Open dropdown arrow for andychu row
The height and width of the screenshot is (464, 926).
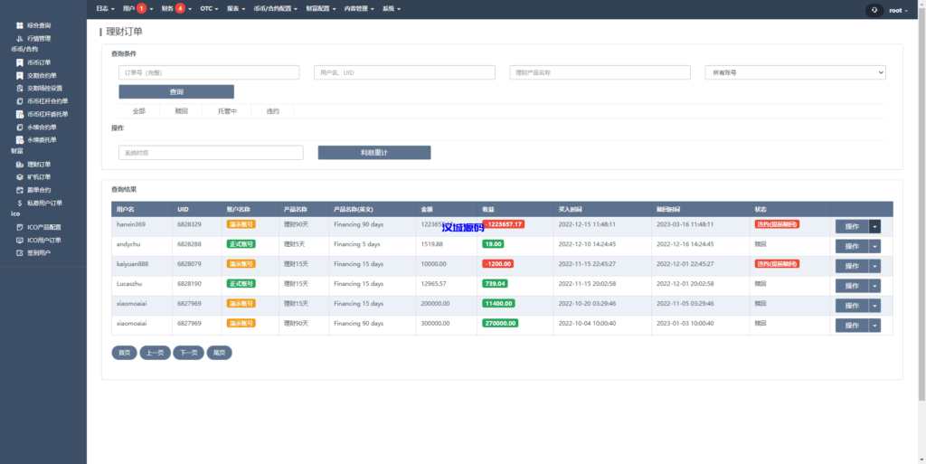[x=874, y=246]
